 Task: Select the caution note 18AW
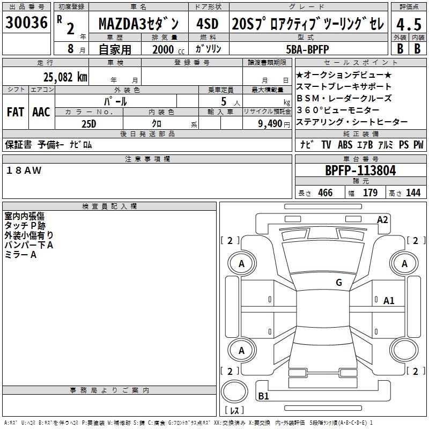(24, 170)
